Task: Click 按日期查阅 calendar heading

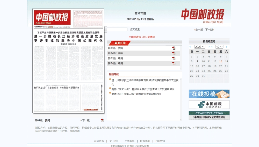Action: 209,41
